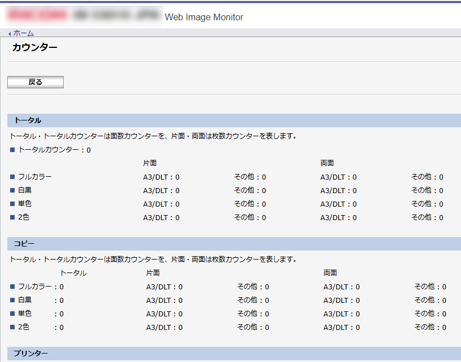Viewport: 461px width, 362px height.
Task: Click the bullet icon next to フルカラー in トータル section
Action: click(x=12, y=177)
